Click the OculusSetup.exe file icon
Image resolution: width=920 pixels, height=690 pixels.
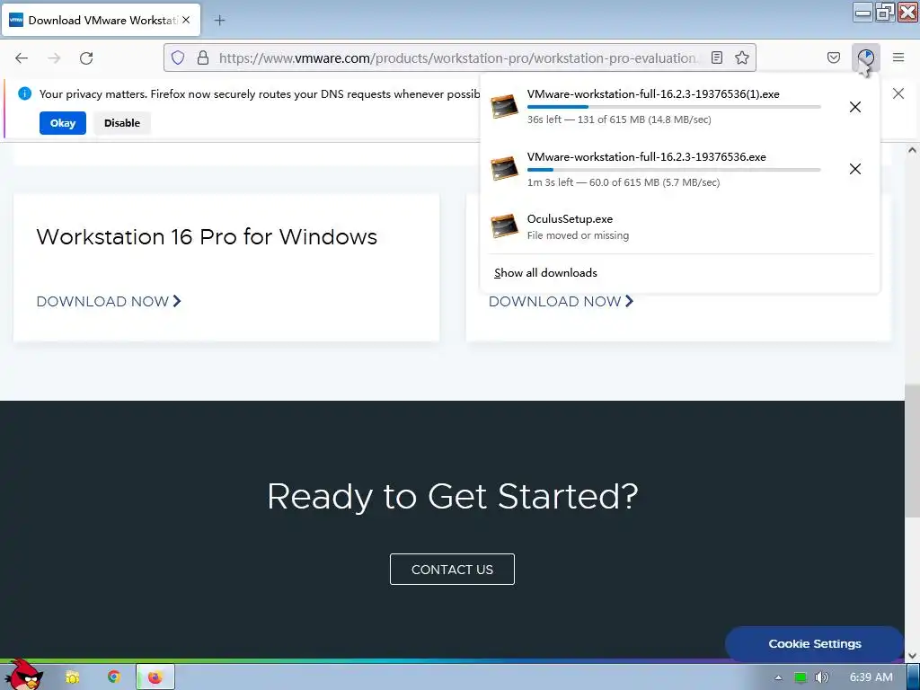pos(504,226)
